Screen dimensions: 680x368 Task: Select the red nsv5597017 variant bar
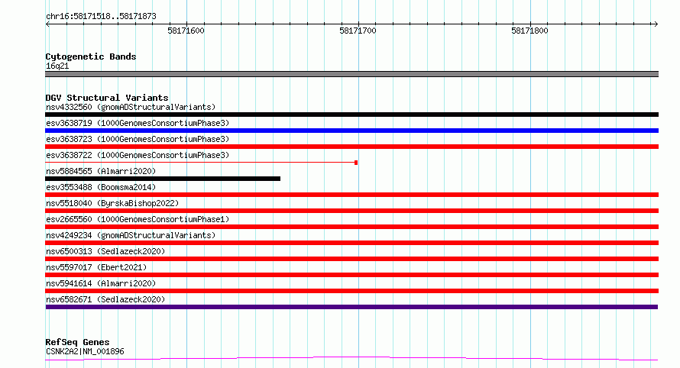pyautogui.click(x=351, y=275)
